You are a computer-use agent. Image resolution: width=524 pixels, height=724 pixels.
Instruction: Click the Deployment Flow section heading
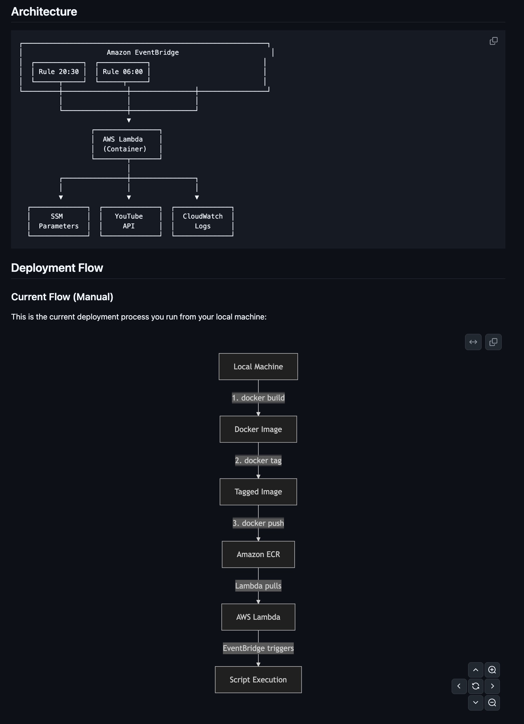(x=57, y=268)
